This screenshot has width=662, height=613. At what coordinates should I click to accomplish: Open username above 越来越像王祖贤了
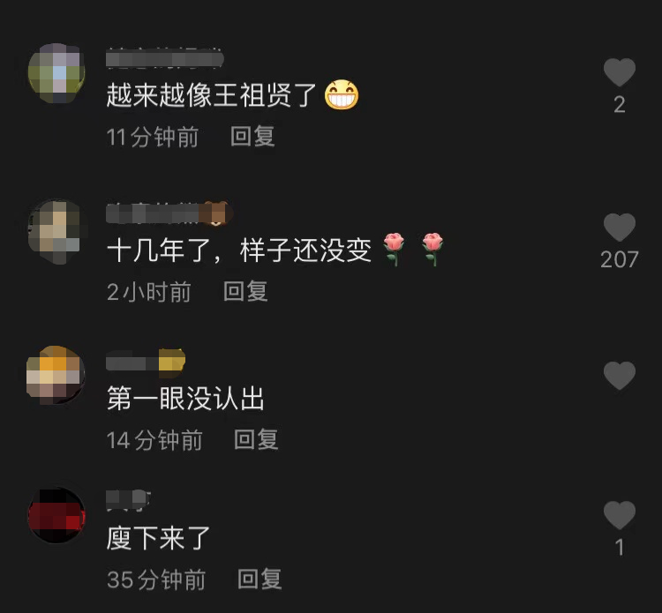pyautogui.click(x=165, y=58)
